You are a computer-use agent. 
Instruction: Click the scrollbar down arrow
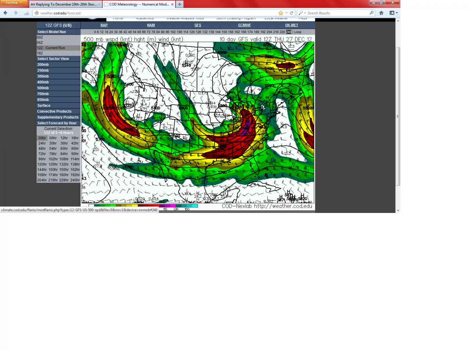coord(398,211)
